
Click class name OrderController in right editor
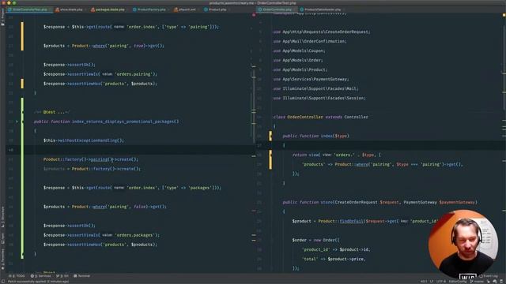[305, 117]
